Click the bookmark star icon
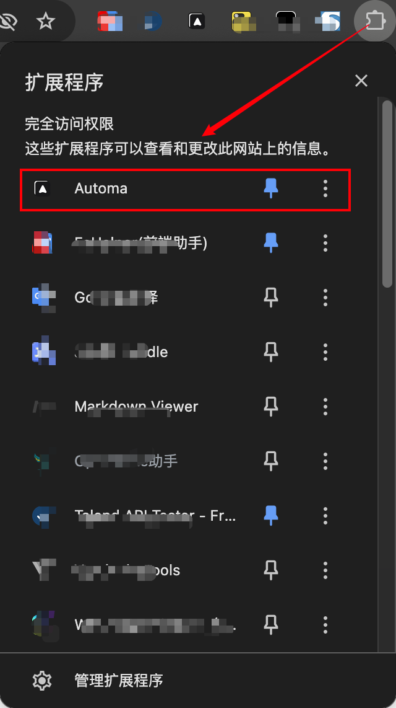This screenshot has height=708, width=396. [46, 22]
